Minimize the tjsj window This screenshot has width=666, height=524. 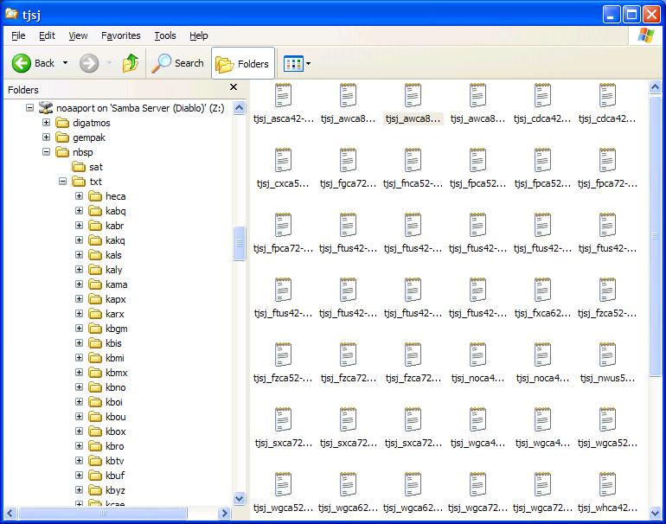pos(612,15)
